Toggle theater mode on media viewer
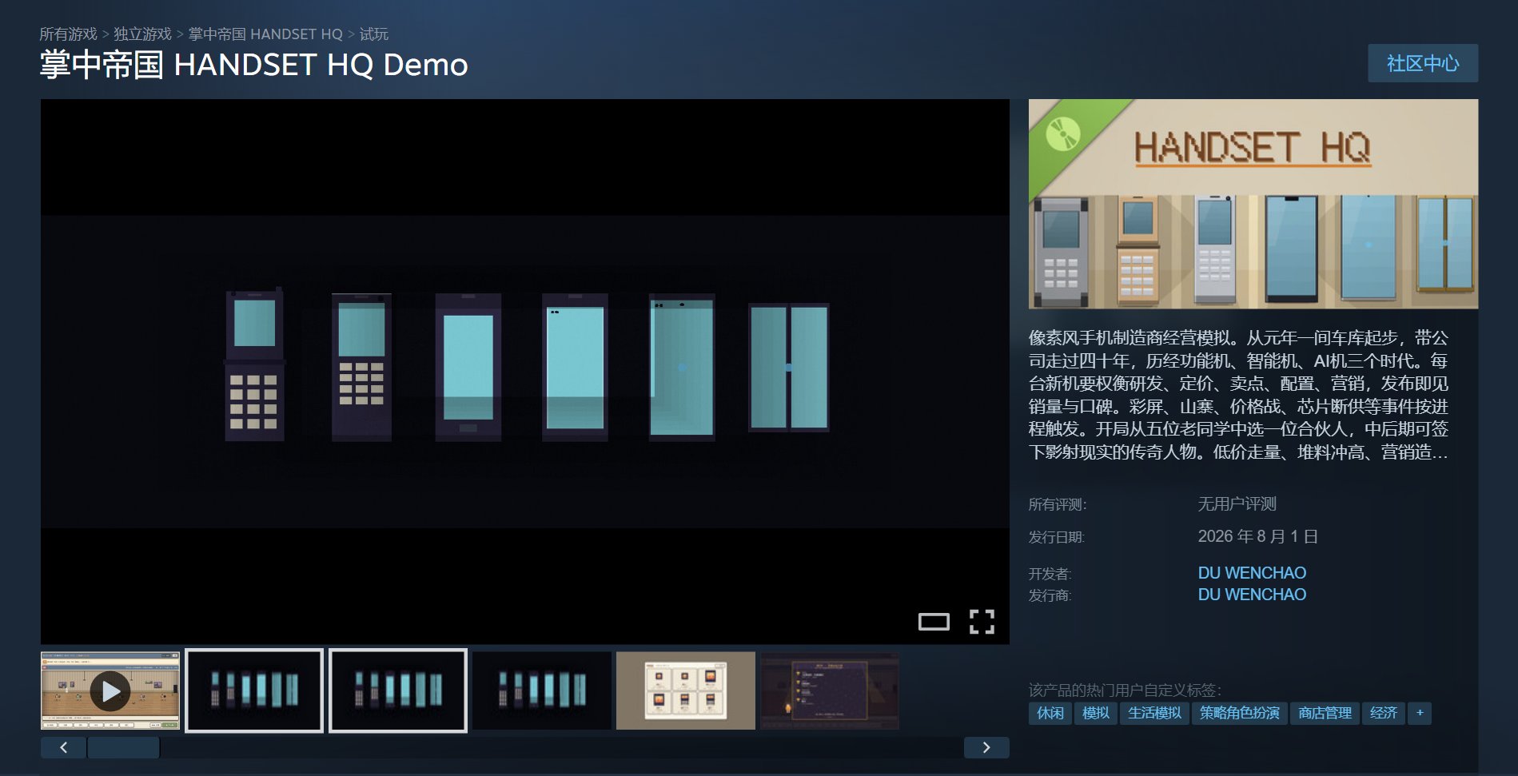Image resolution: width=1518 pixels, height=776 pixels. coord(934,622)
